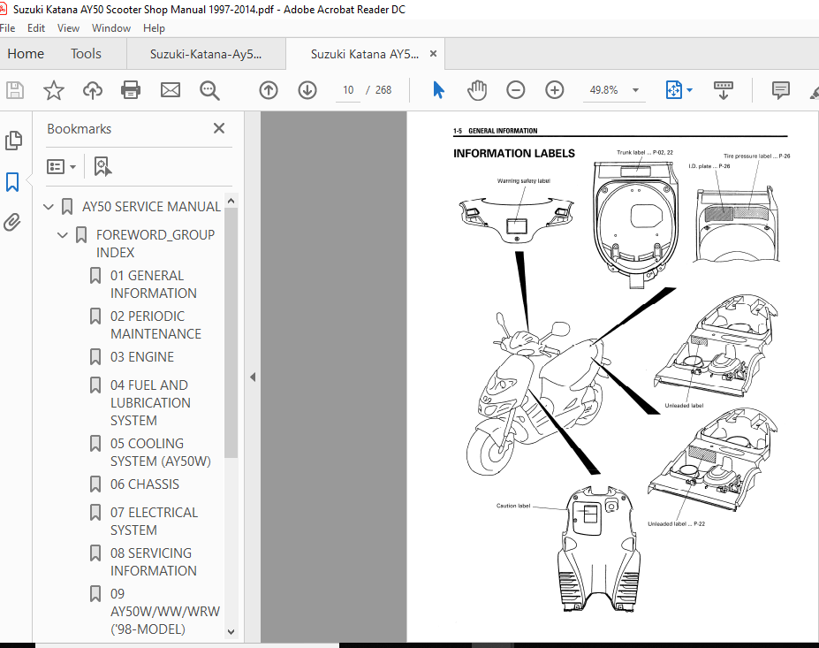Screen dimensions: 819x648
Task: Open bookmark 03 ENGINE
Action: coord(142,357)
